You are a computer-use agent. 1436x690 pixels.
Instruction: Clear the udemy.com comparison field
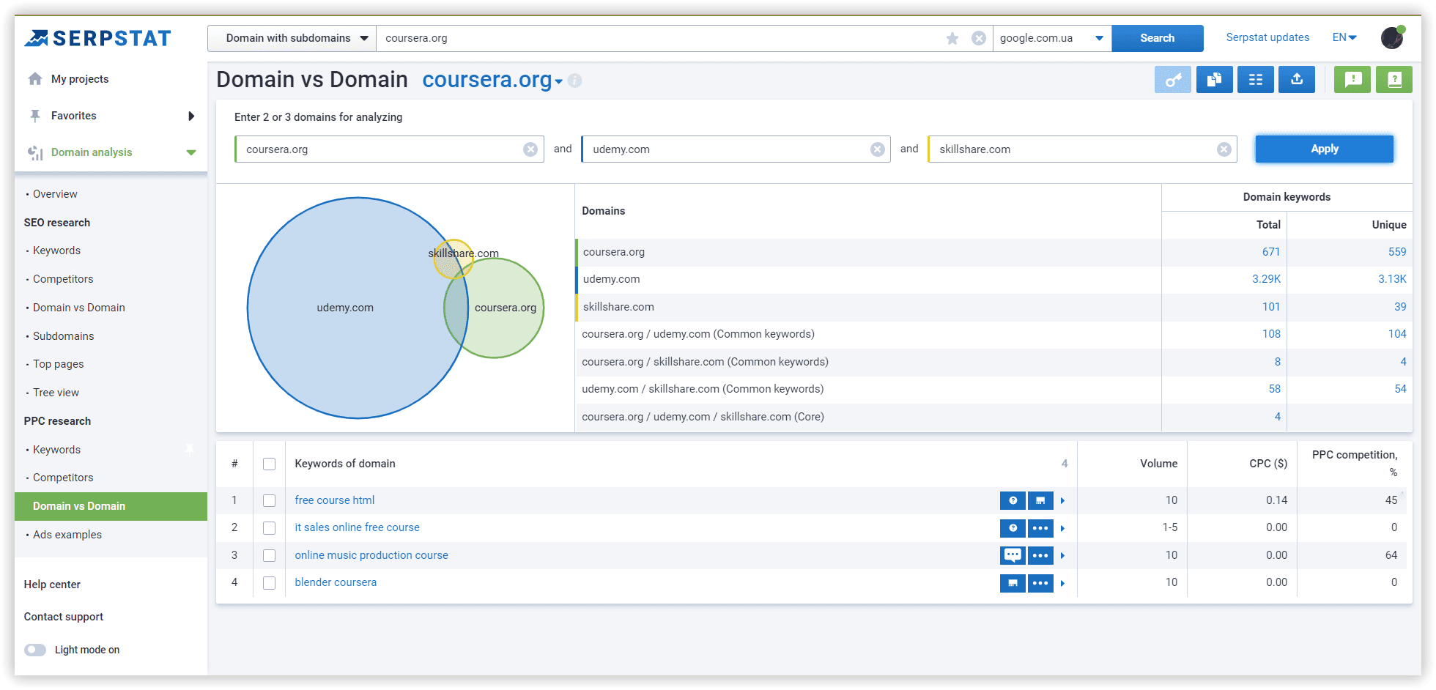pos(877,149)
